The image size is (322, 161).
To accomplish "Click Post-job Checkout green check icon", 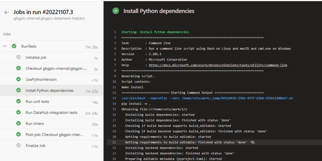I will [x=19, y=134].
